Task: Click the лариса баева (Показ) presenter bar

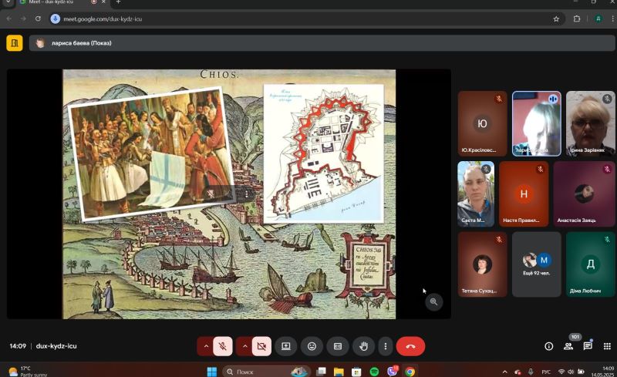Action: click(322, 43)
